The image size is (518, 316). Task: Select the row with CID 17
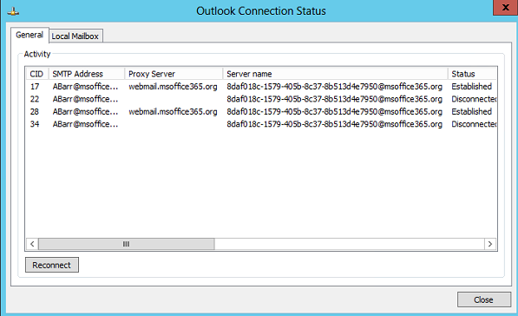261,87
